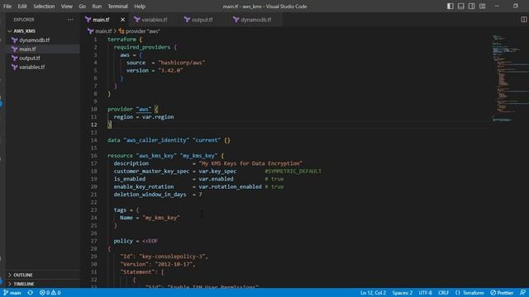Open the View menu
This screenshot has width=529, height=297.
[x=66, y=7]
